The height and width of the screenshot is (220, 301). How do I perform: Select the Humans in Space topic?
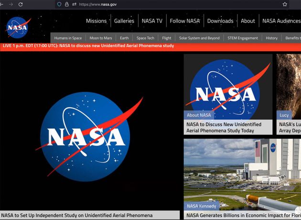[x=68, y=38]
